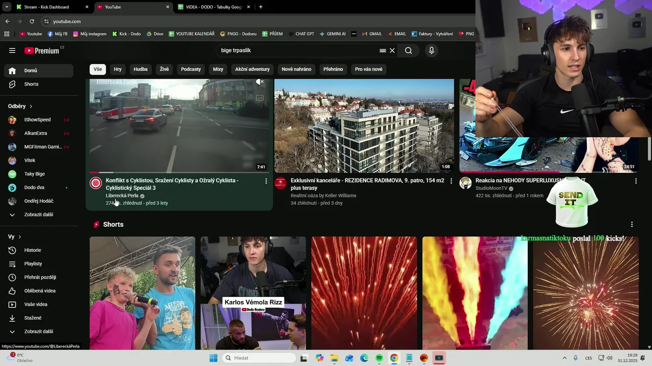This screenshot has height=366, width=652.
Task: Open Exklusivní kanceláře video thumbnail
Action: pos(364,126)
